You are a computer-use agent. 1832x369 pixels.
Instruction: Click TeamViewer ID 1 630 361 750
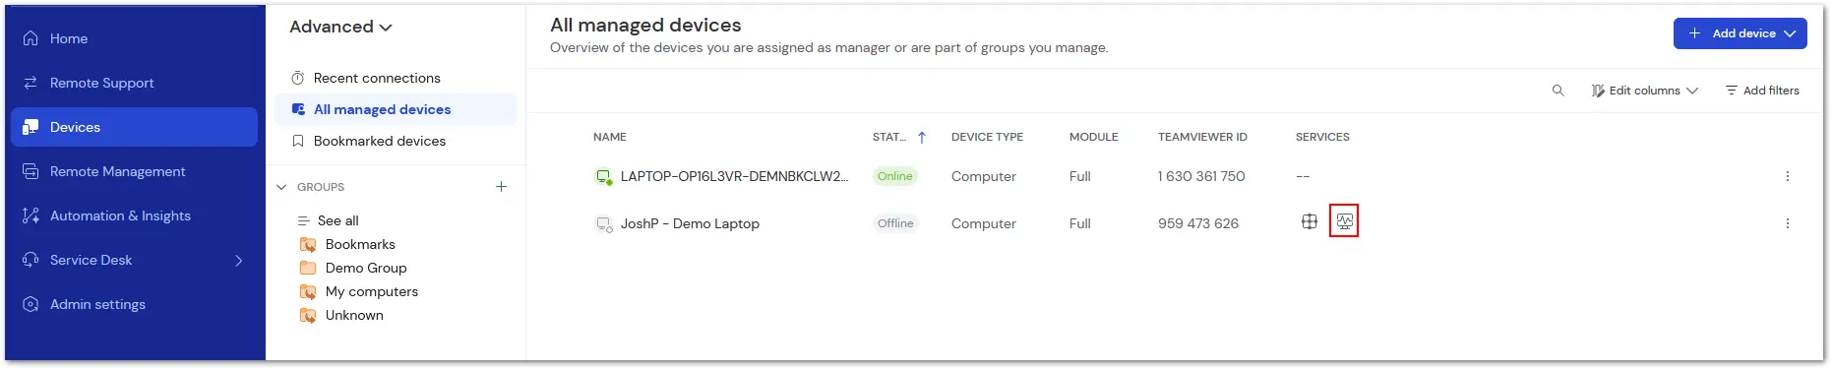click(1201, 176)
